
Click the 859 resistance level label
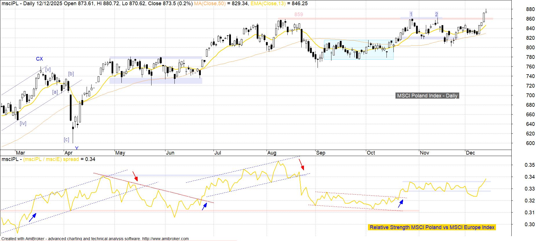coord(298,15)
